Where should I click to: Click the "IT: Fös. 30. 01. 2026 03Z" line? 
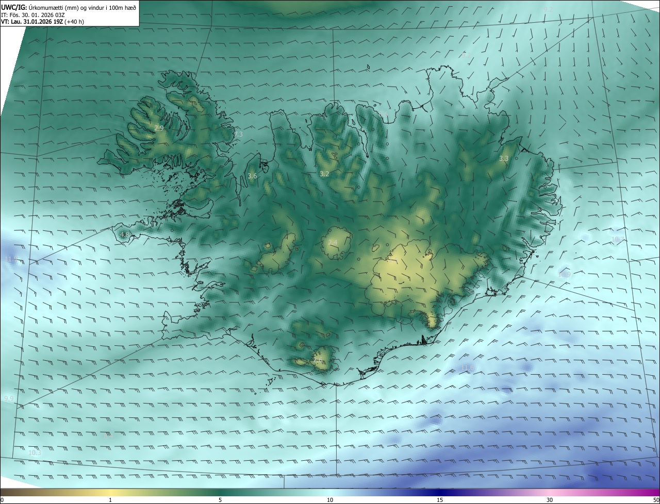point(34,15)
